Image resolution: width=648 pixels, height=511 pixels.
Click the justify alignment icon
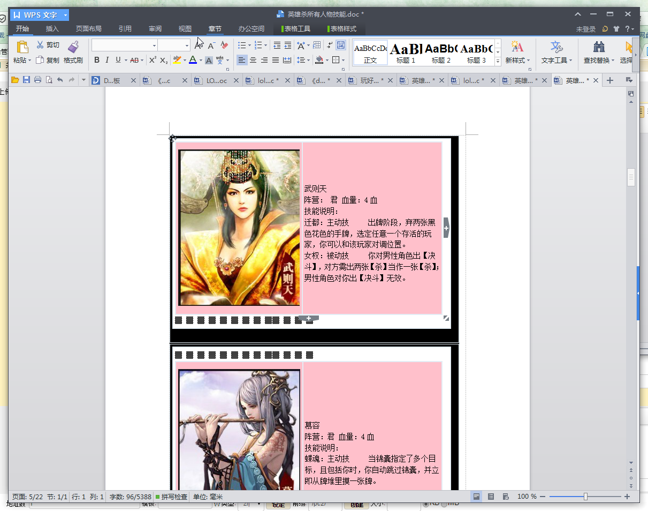pyautogui.click(x=276, y=60)
